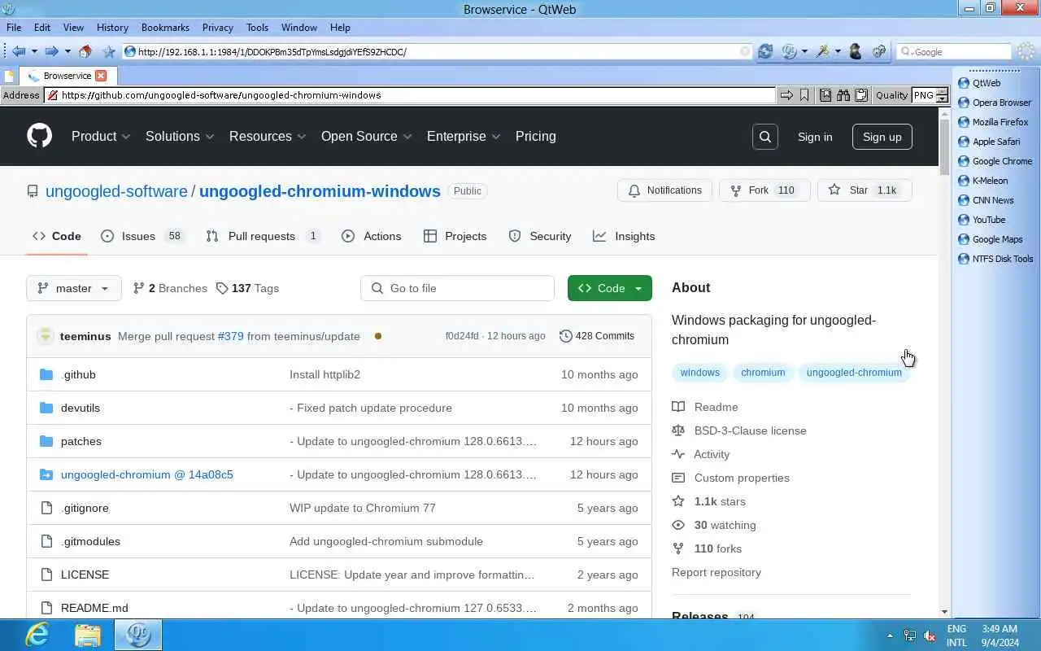
Task: Open the Bookmarks menu
Action: 165,27
